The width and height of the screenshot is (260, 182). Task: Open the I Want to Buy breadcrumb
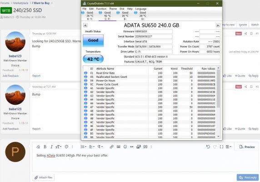click(40, 3)
